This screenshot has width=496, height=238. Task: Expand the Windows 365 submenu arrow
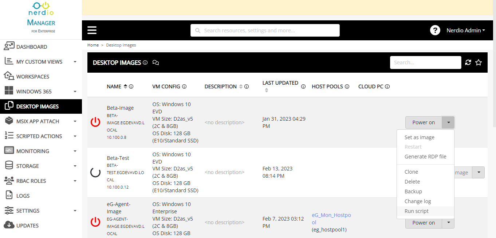[x=75, y=92]
